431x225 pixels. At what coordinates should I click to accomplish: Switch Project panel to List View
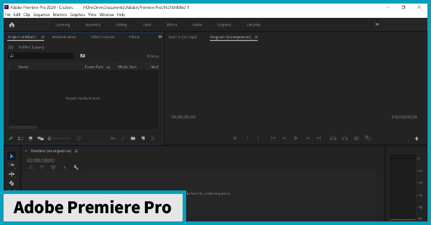tap(20, 138)
